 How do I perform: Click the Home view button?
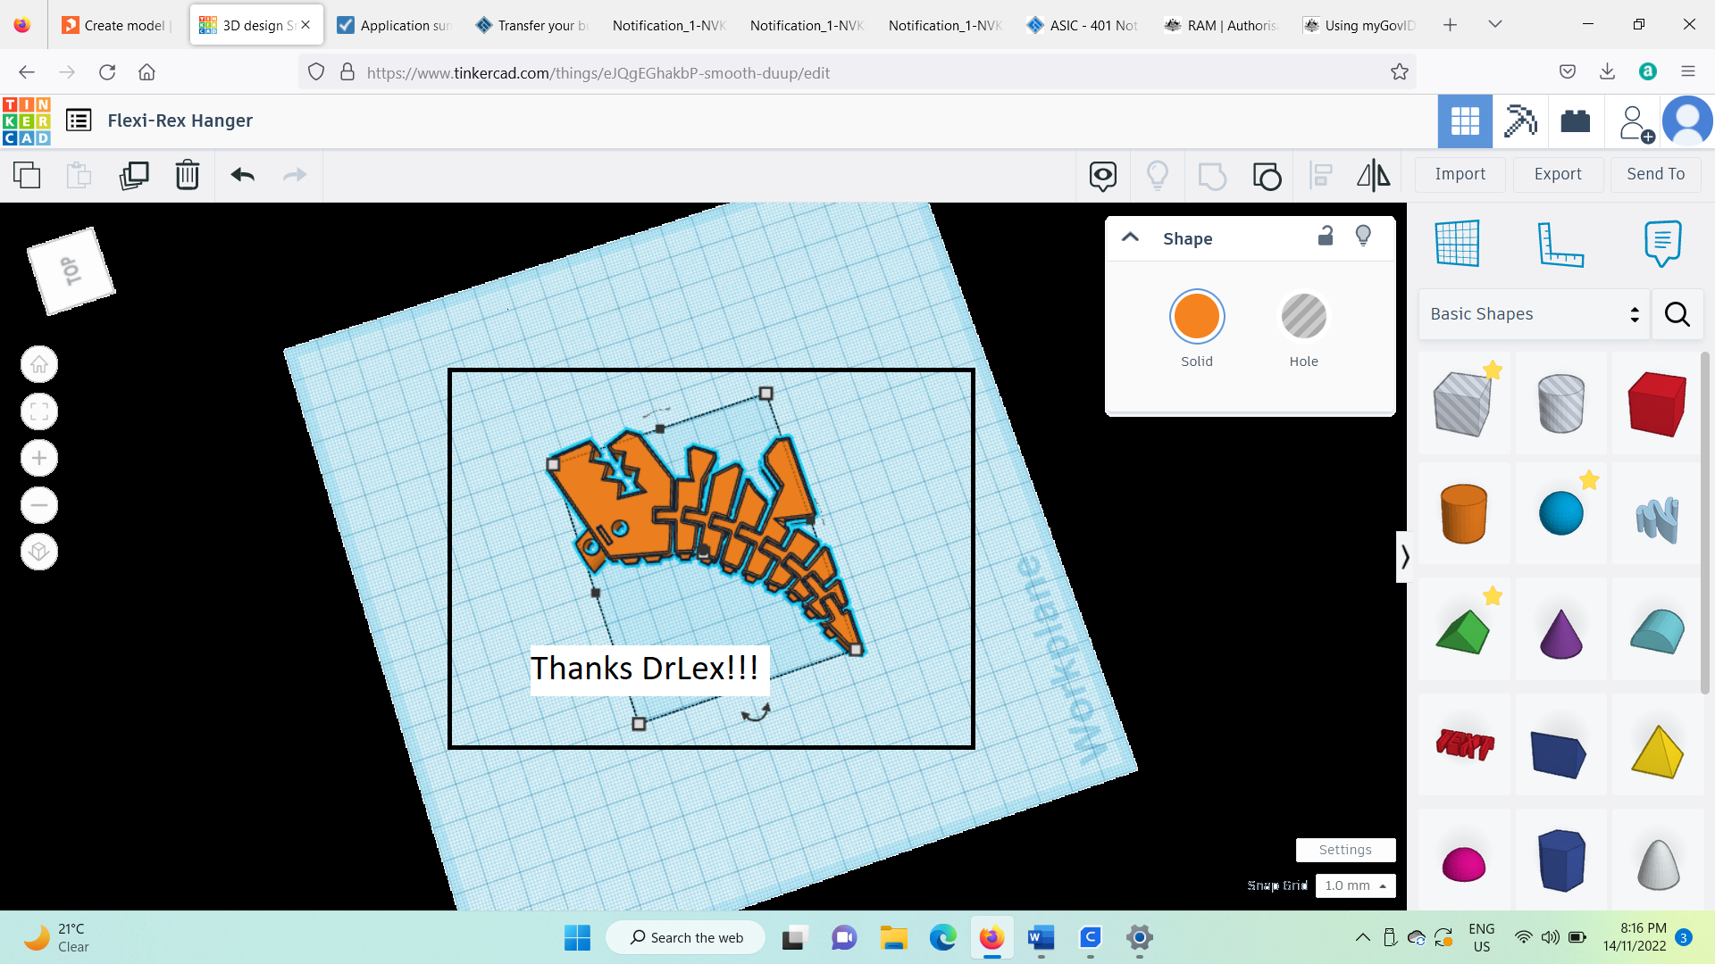[39, 364]
